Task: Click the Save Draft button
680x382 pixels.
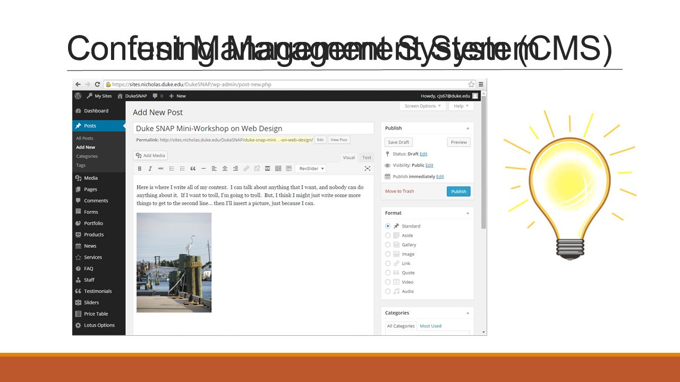Action: [x=398, y=142]
